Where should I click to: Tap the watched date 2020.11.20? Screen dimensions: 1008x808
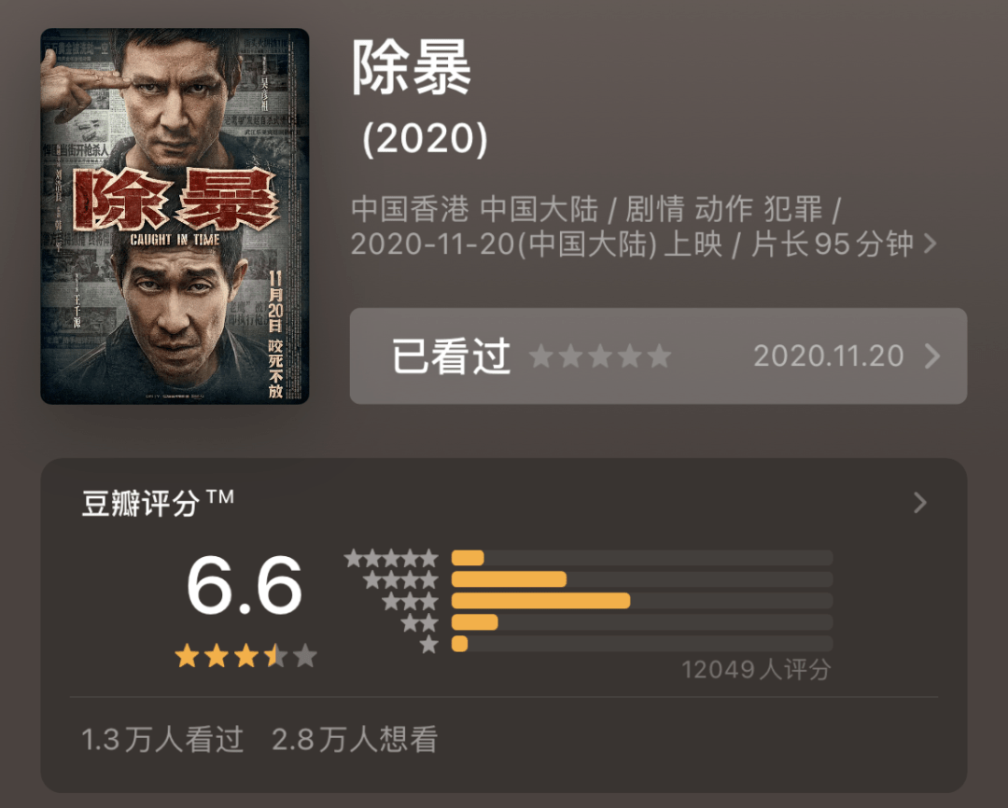click(x=829, y=356)
